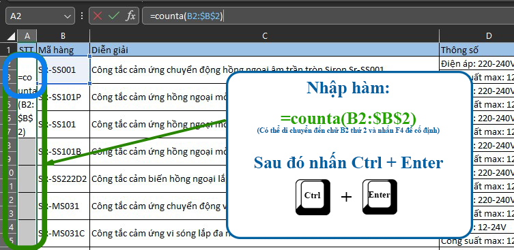Confirm the formula with the checkmark icon
Screen dimensions: 514x250
[x=113, y=16]
